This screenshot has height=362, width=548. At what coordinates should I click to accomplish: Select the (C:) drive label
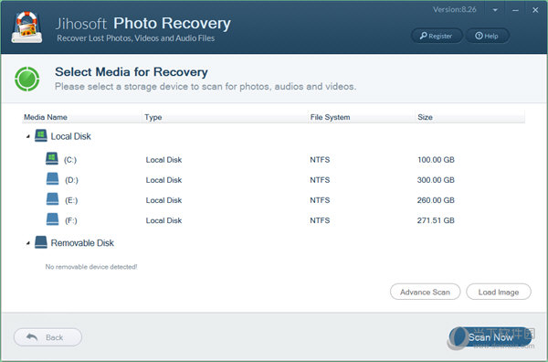pos(70,160)
